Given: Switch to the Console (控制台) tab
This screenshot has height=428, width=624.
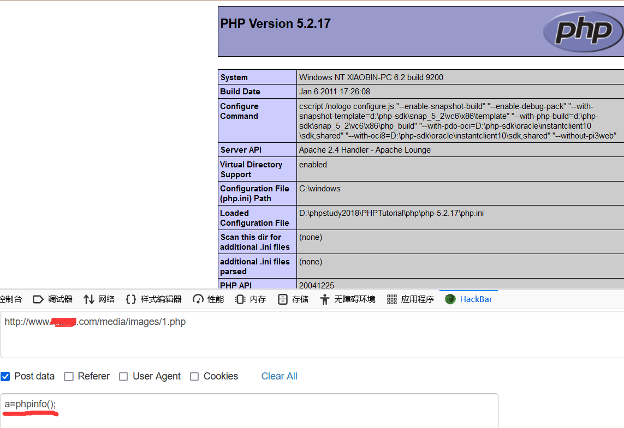Looking at the screenshot, I should [11, 299].
